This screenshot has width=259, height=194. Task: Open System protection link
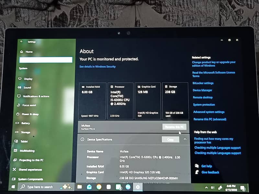pos(204,104)
